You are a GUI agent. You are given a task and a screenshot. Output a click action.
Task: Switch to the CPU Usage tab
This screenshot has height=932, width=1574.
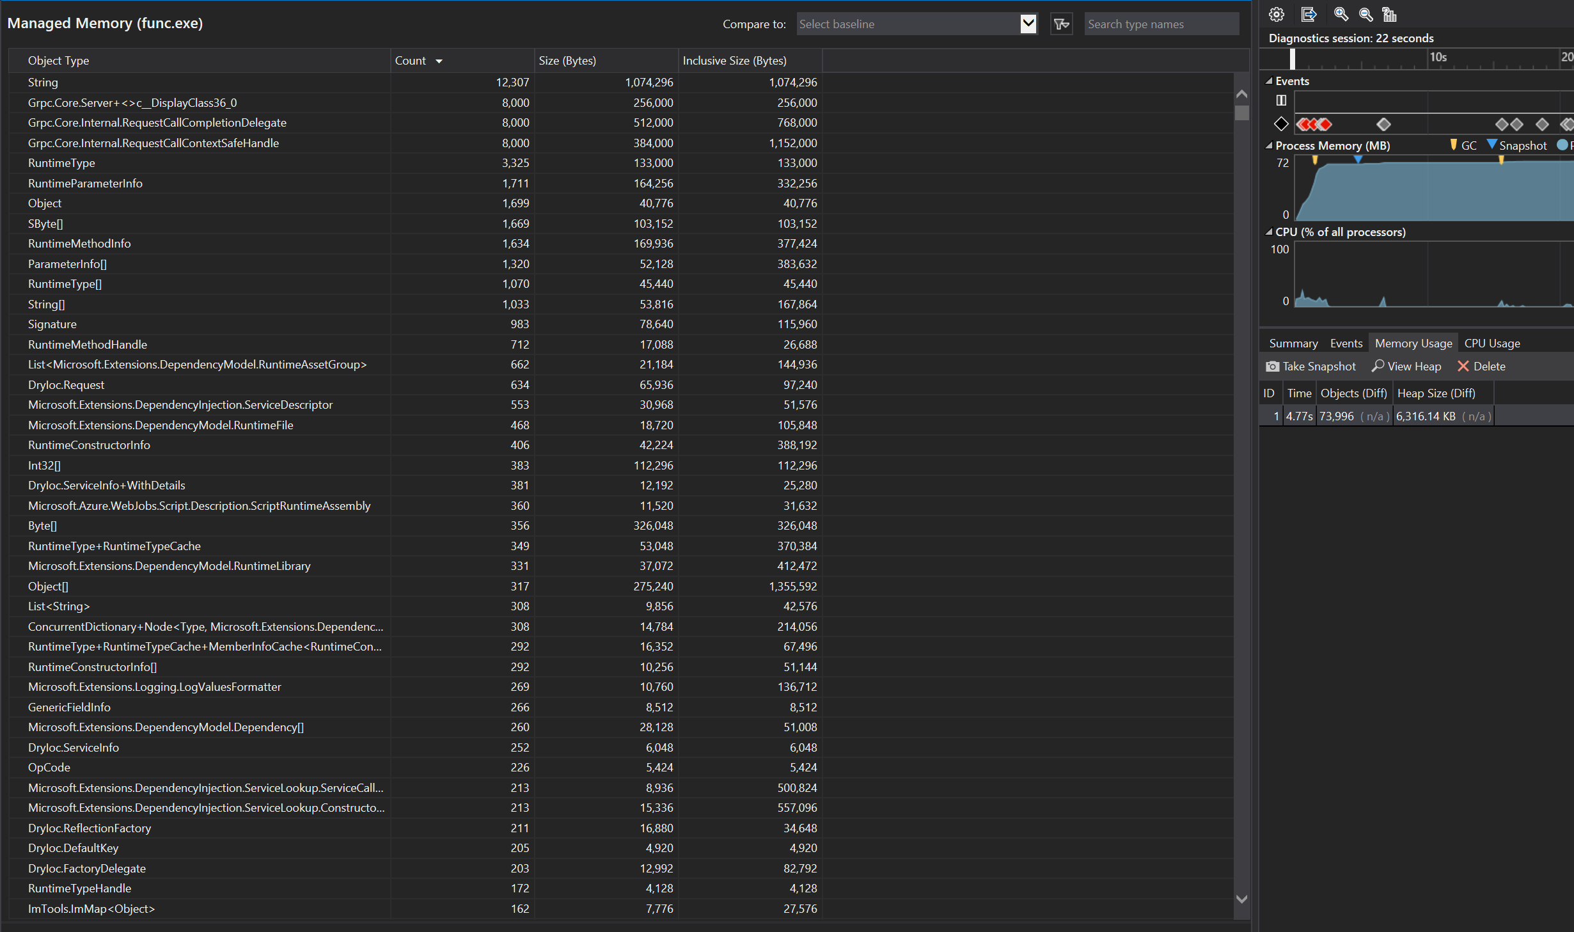tap(1491, 343)
